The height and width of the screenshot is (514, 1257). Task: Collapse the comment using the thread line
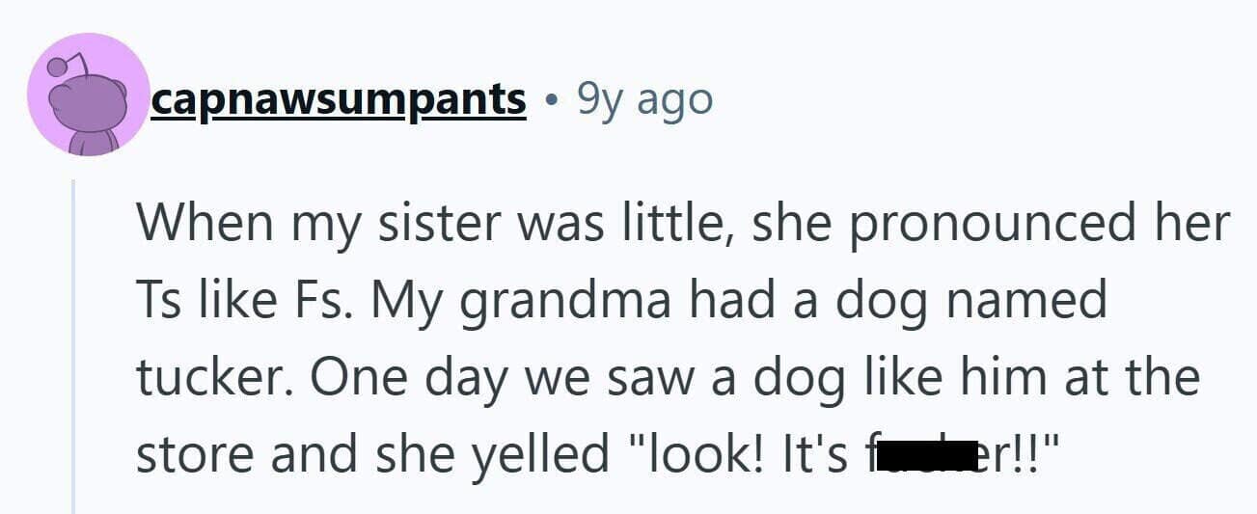click(74, 347)
